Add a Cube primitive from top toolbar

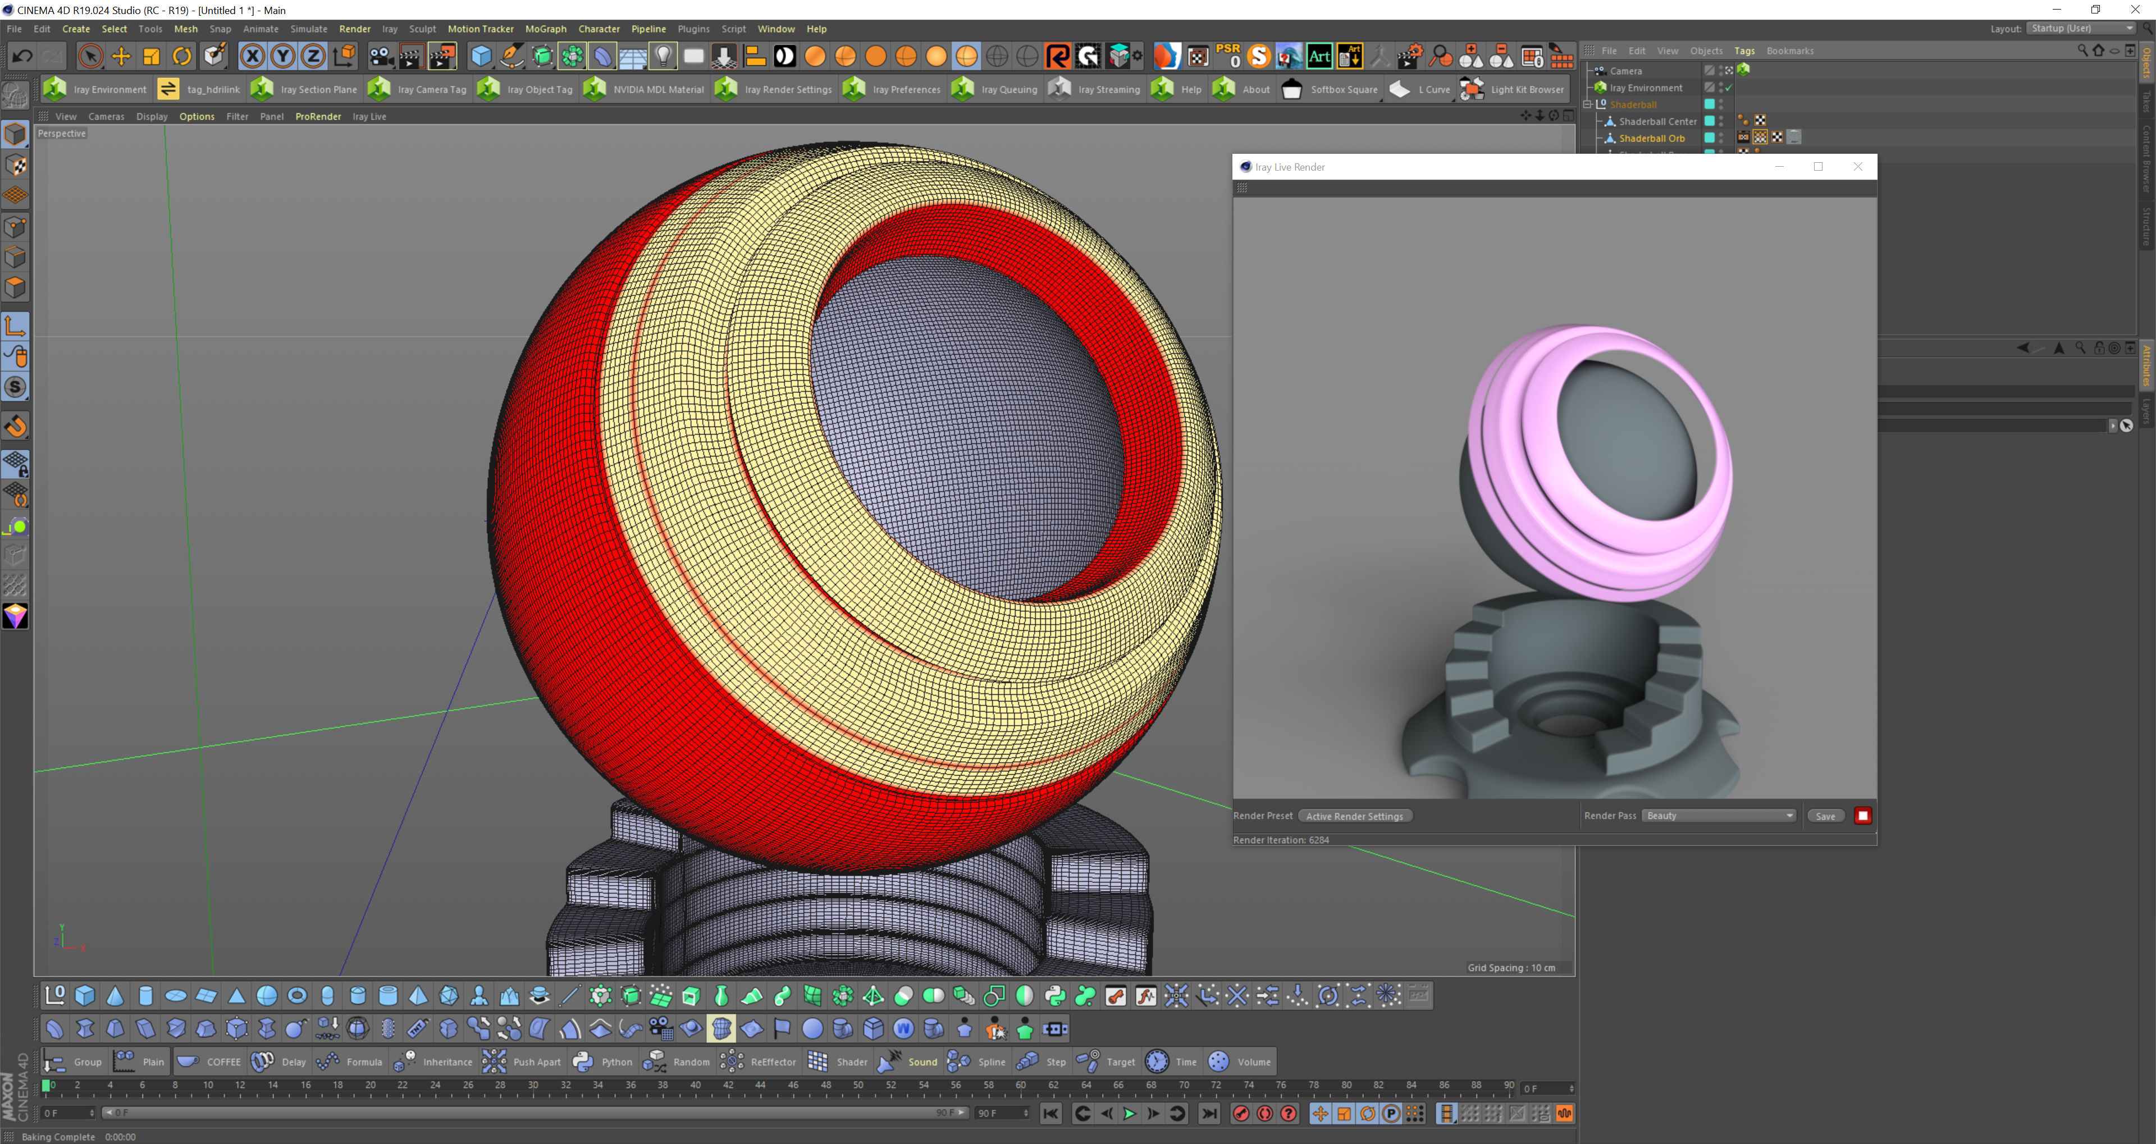click(481, 56)
